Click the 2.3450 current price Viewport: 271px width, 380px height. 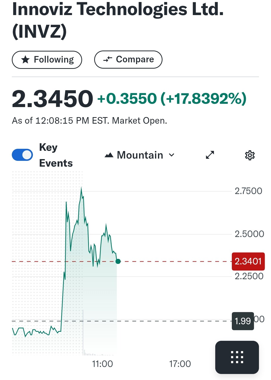pos(52,99)
